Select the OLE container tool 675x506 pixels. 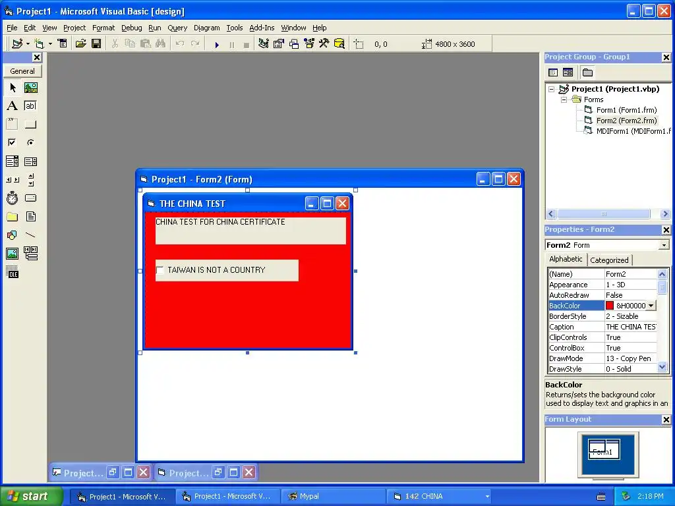click(13, 272)
